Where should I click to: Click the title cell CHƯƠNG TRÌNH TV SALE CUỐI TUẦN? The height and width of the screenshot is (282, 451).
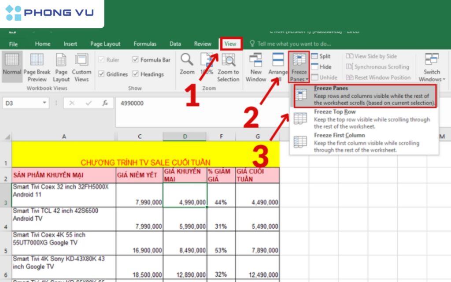(145, 154)
